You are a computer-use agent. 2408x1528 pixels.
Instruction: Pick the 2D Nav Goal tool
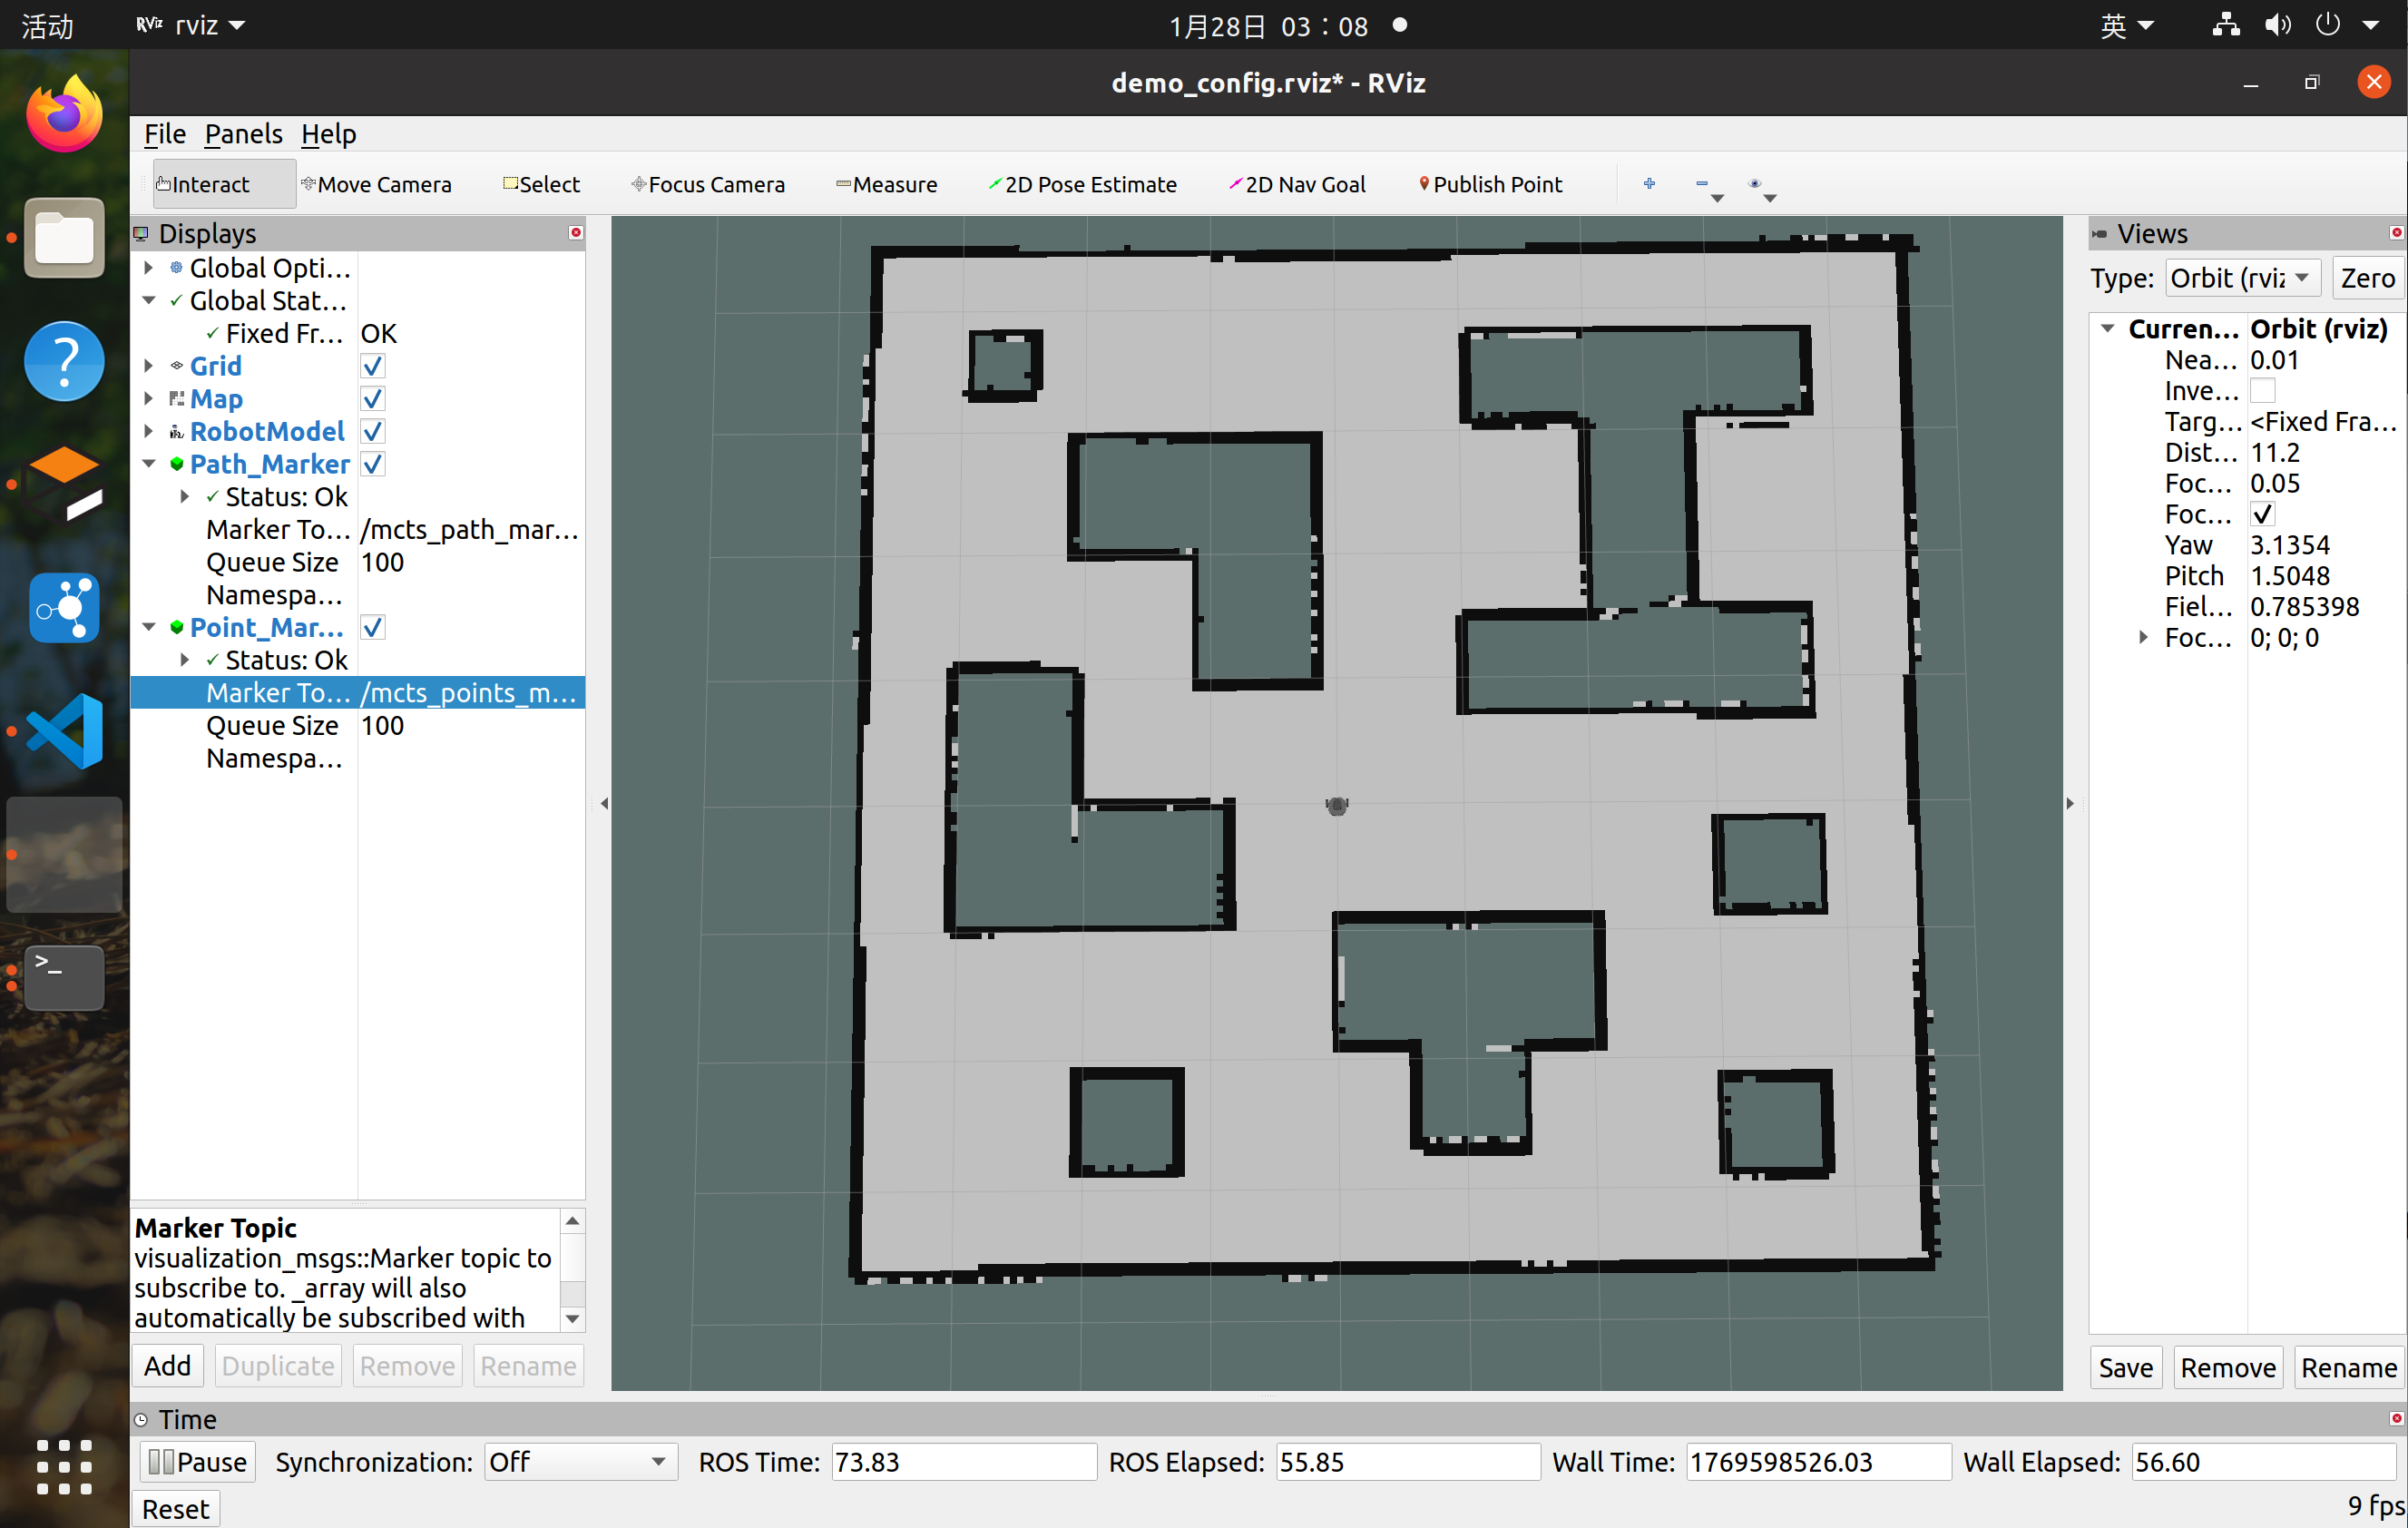click(1297, 184)
